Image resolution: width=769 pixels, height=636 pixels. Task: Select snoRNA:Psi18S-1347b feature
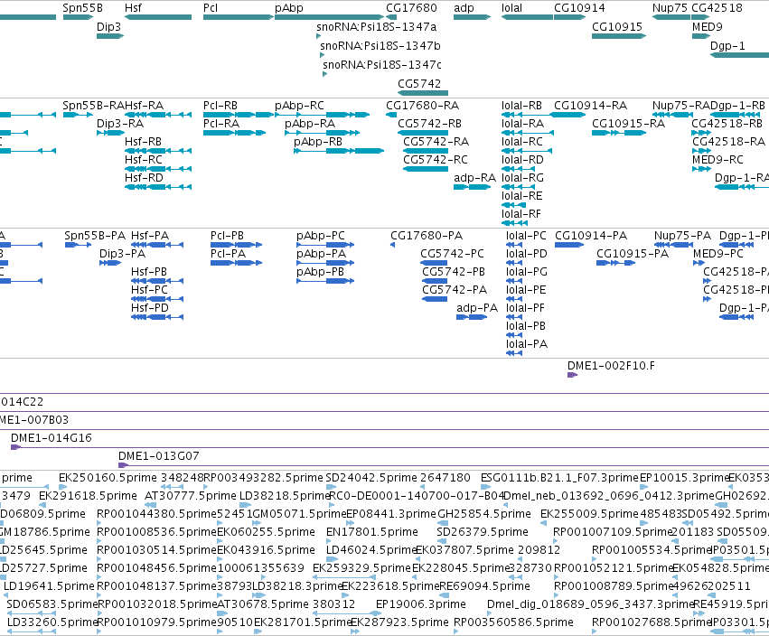tap(323, 55)
